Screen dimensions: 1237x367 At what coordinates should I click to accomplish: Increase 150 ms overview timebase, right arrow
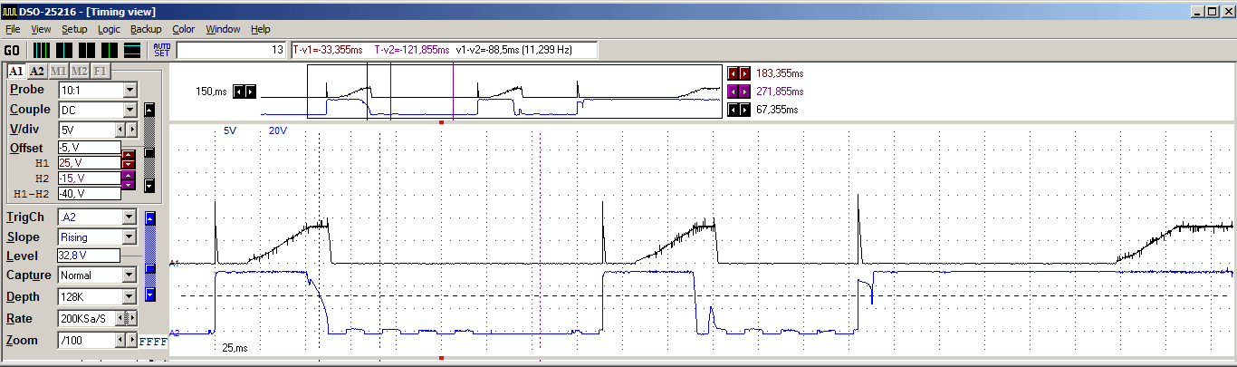click(x=250, y=92)
